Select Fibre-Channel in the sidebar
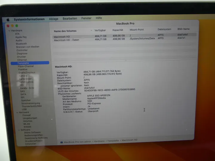This screenshot has height=161, width=215. point(26,66)
